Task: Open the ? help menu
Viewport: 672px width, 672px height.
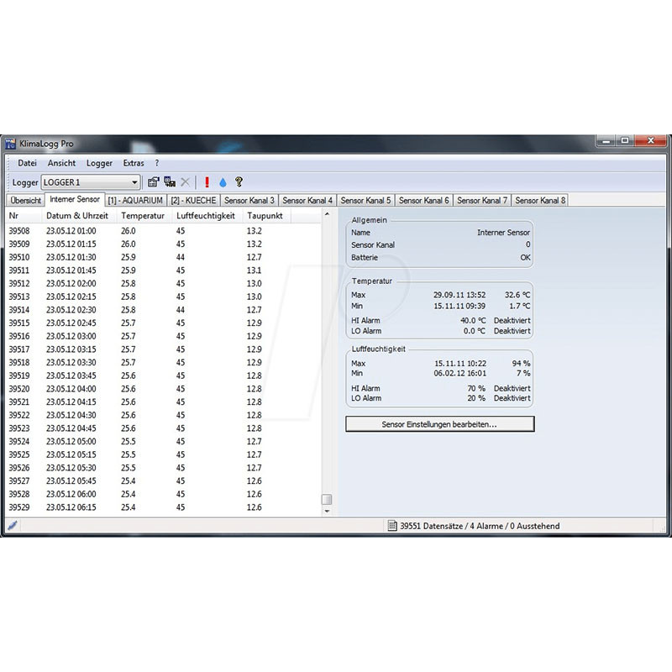Action: (157, 163)
